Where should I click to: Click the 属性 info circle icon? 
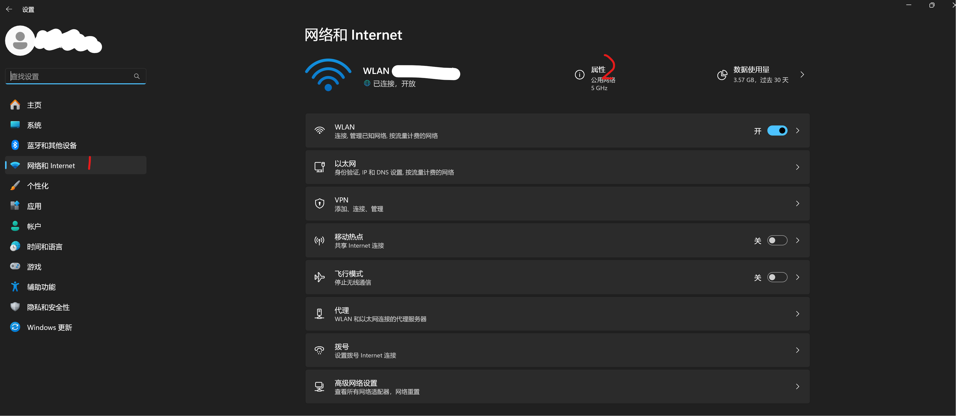[x=579, y=74]
